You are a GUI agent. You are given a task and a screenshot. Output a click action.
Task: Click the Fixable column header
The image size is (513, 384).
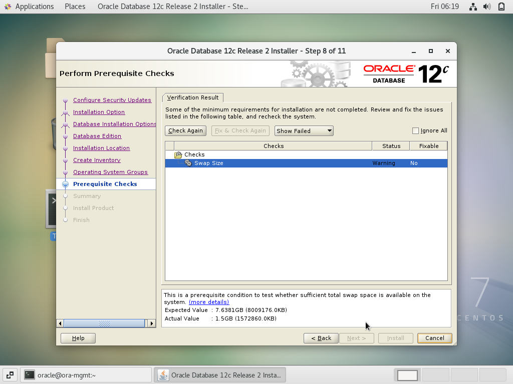[x=429, y=146]
